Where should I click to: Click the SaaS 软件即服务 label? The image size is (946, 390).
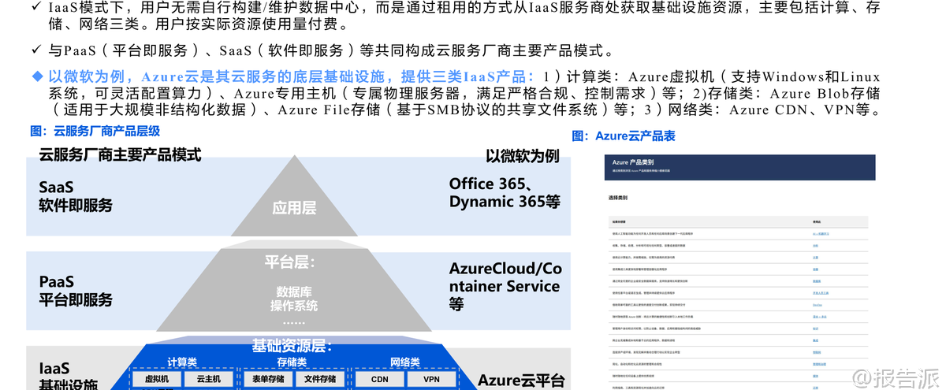click(x=76, y=196)
